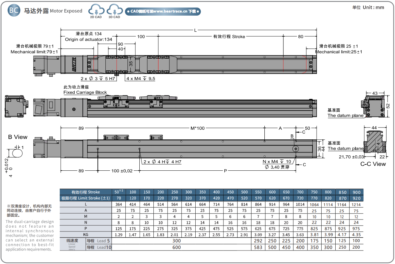Click the Fixed Carriage Block label
395x264 pixels.
(85, 92)
